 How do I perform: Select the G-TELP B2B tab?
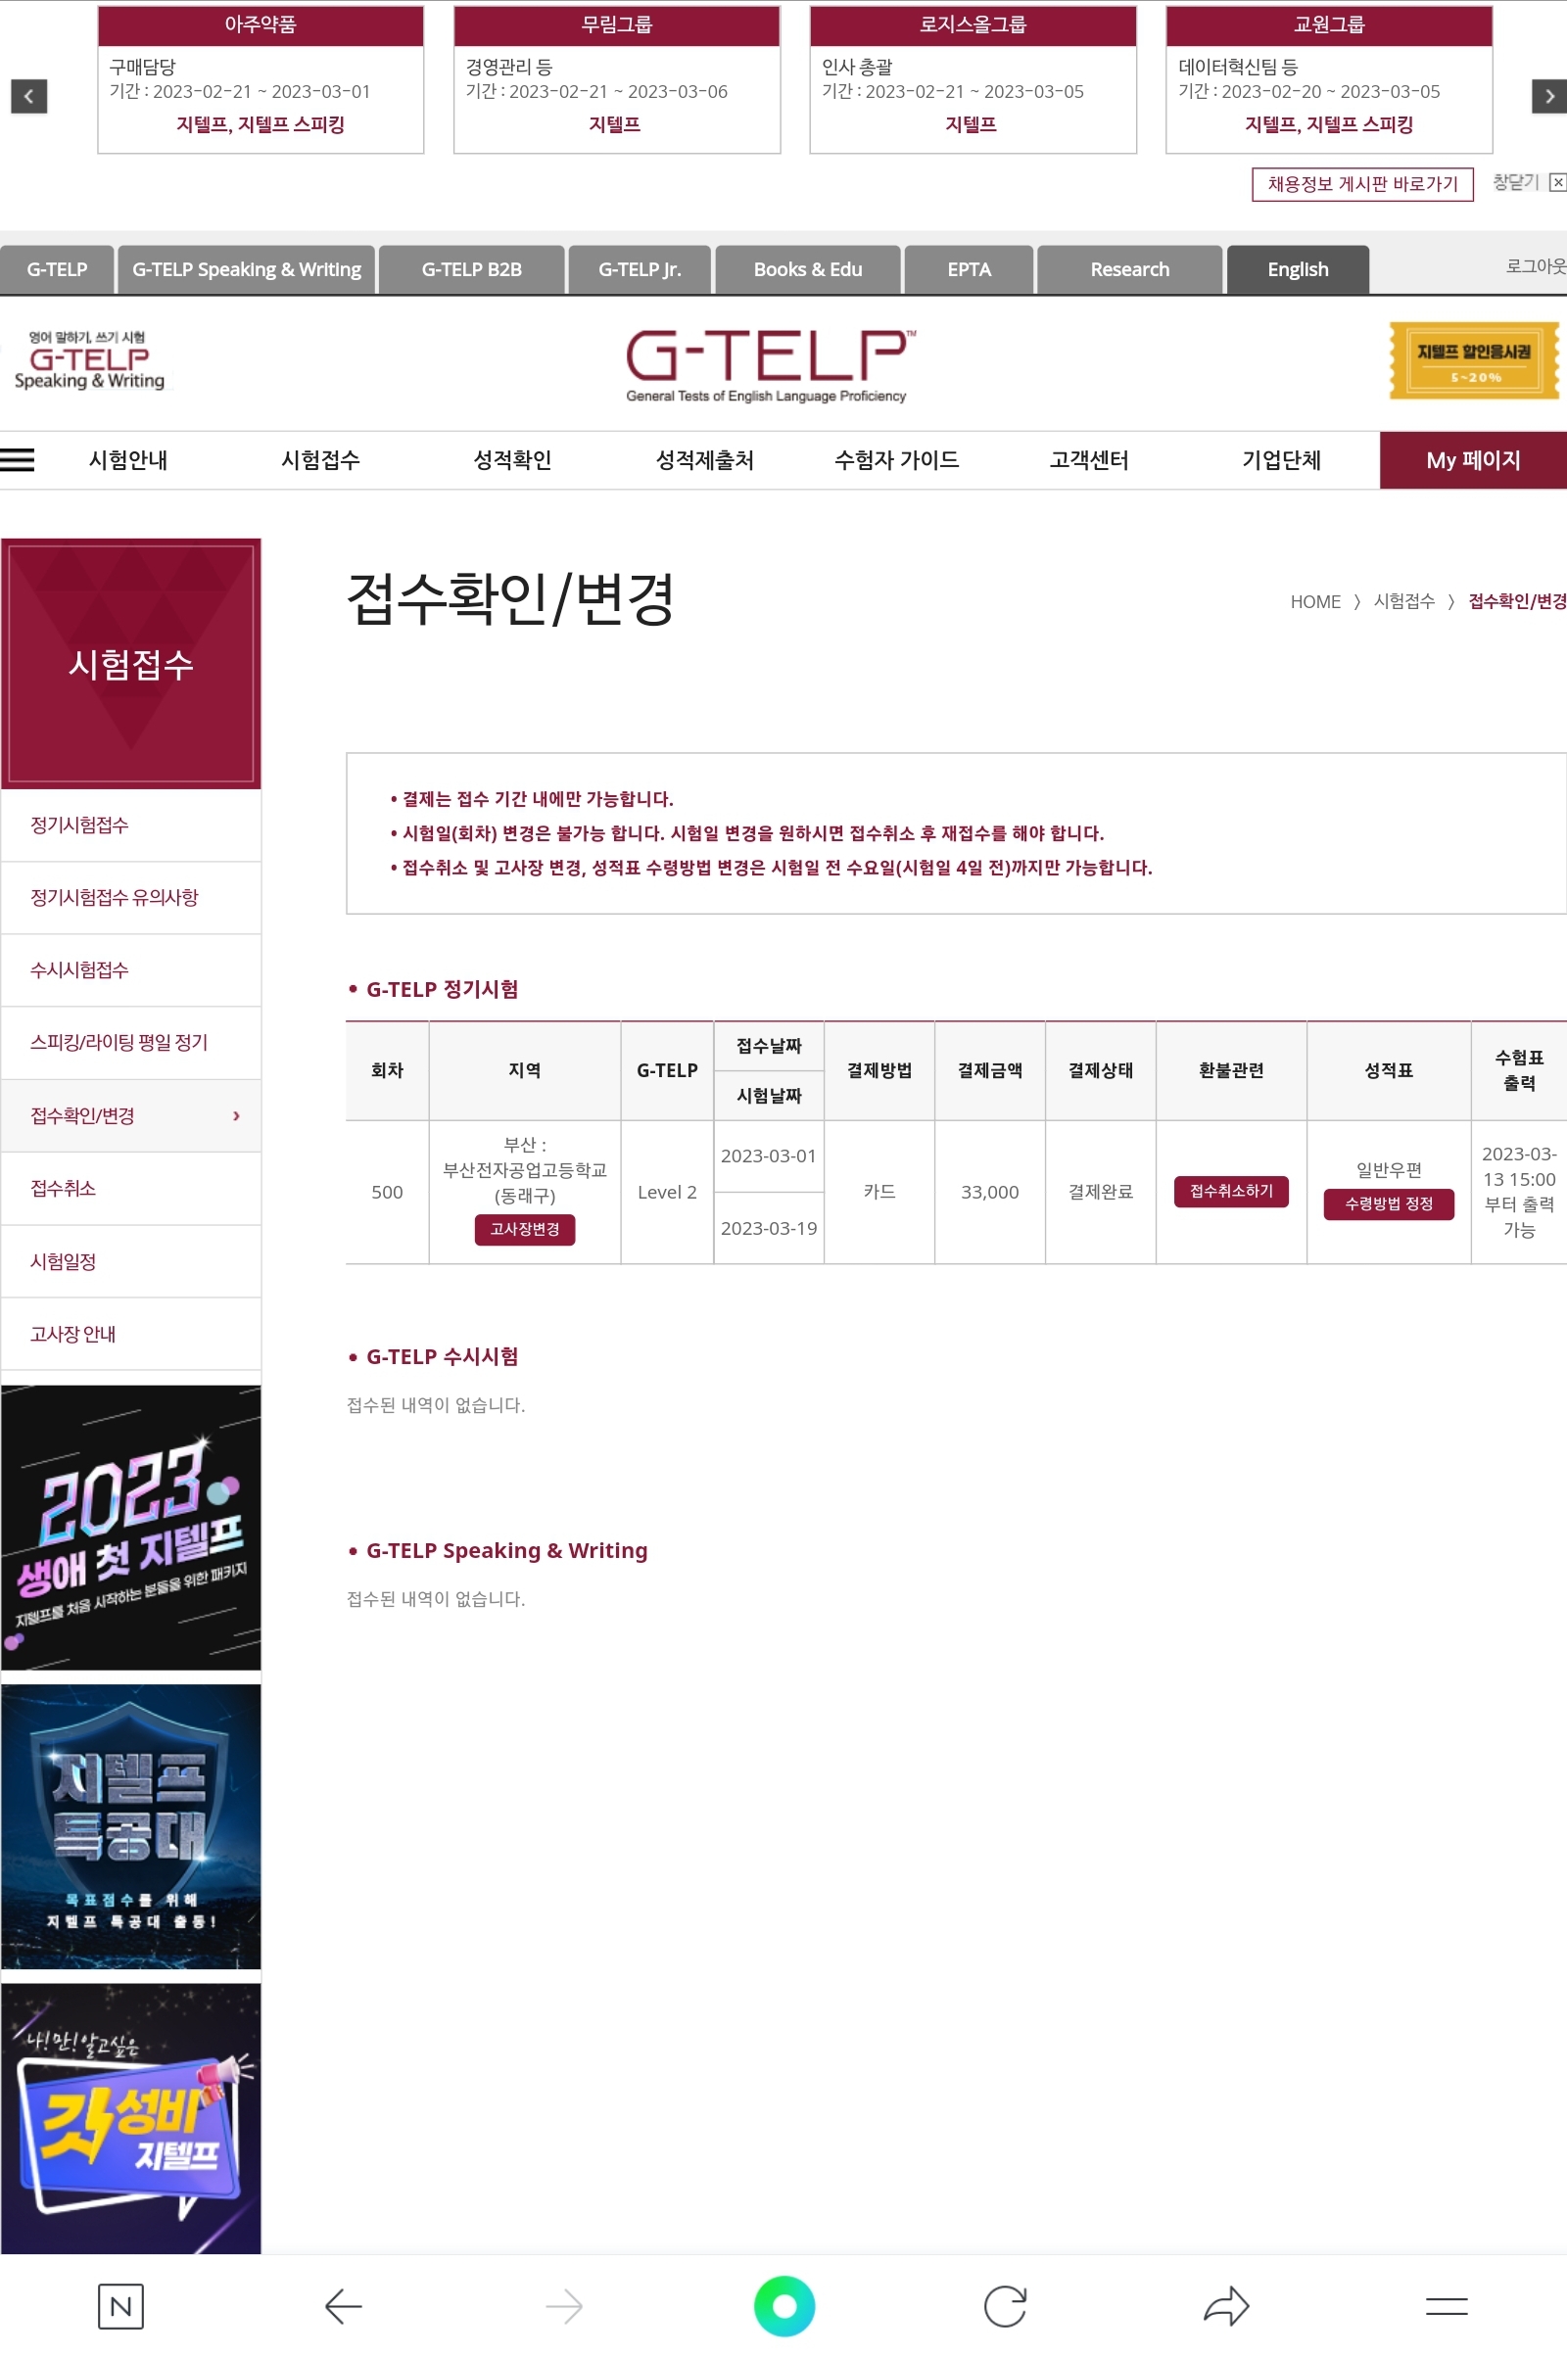click(x=472, y=269)
